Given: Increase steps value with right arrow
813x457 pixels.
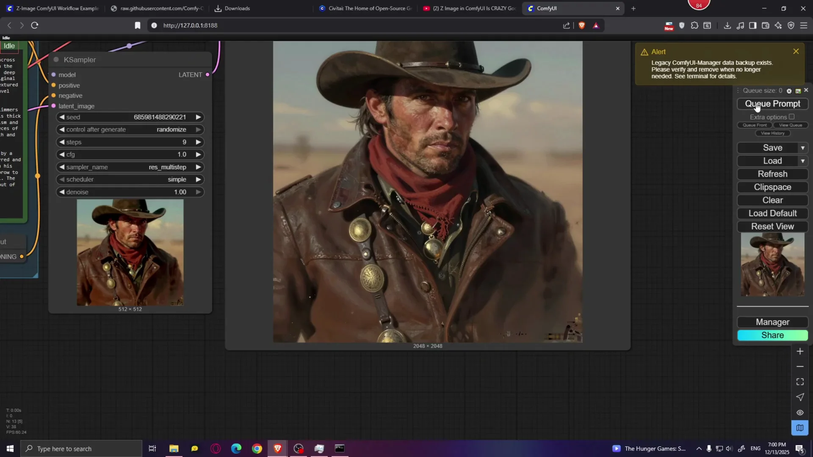Looking at the screenshot, I should [198, 142].
